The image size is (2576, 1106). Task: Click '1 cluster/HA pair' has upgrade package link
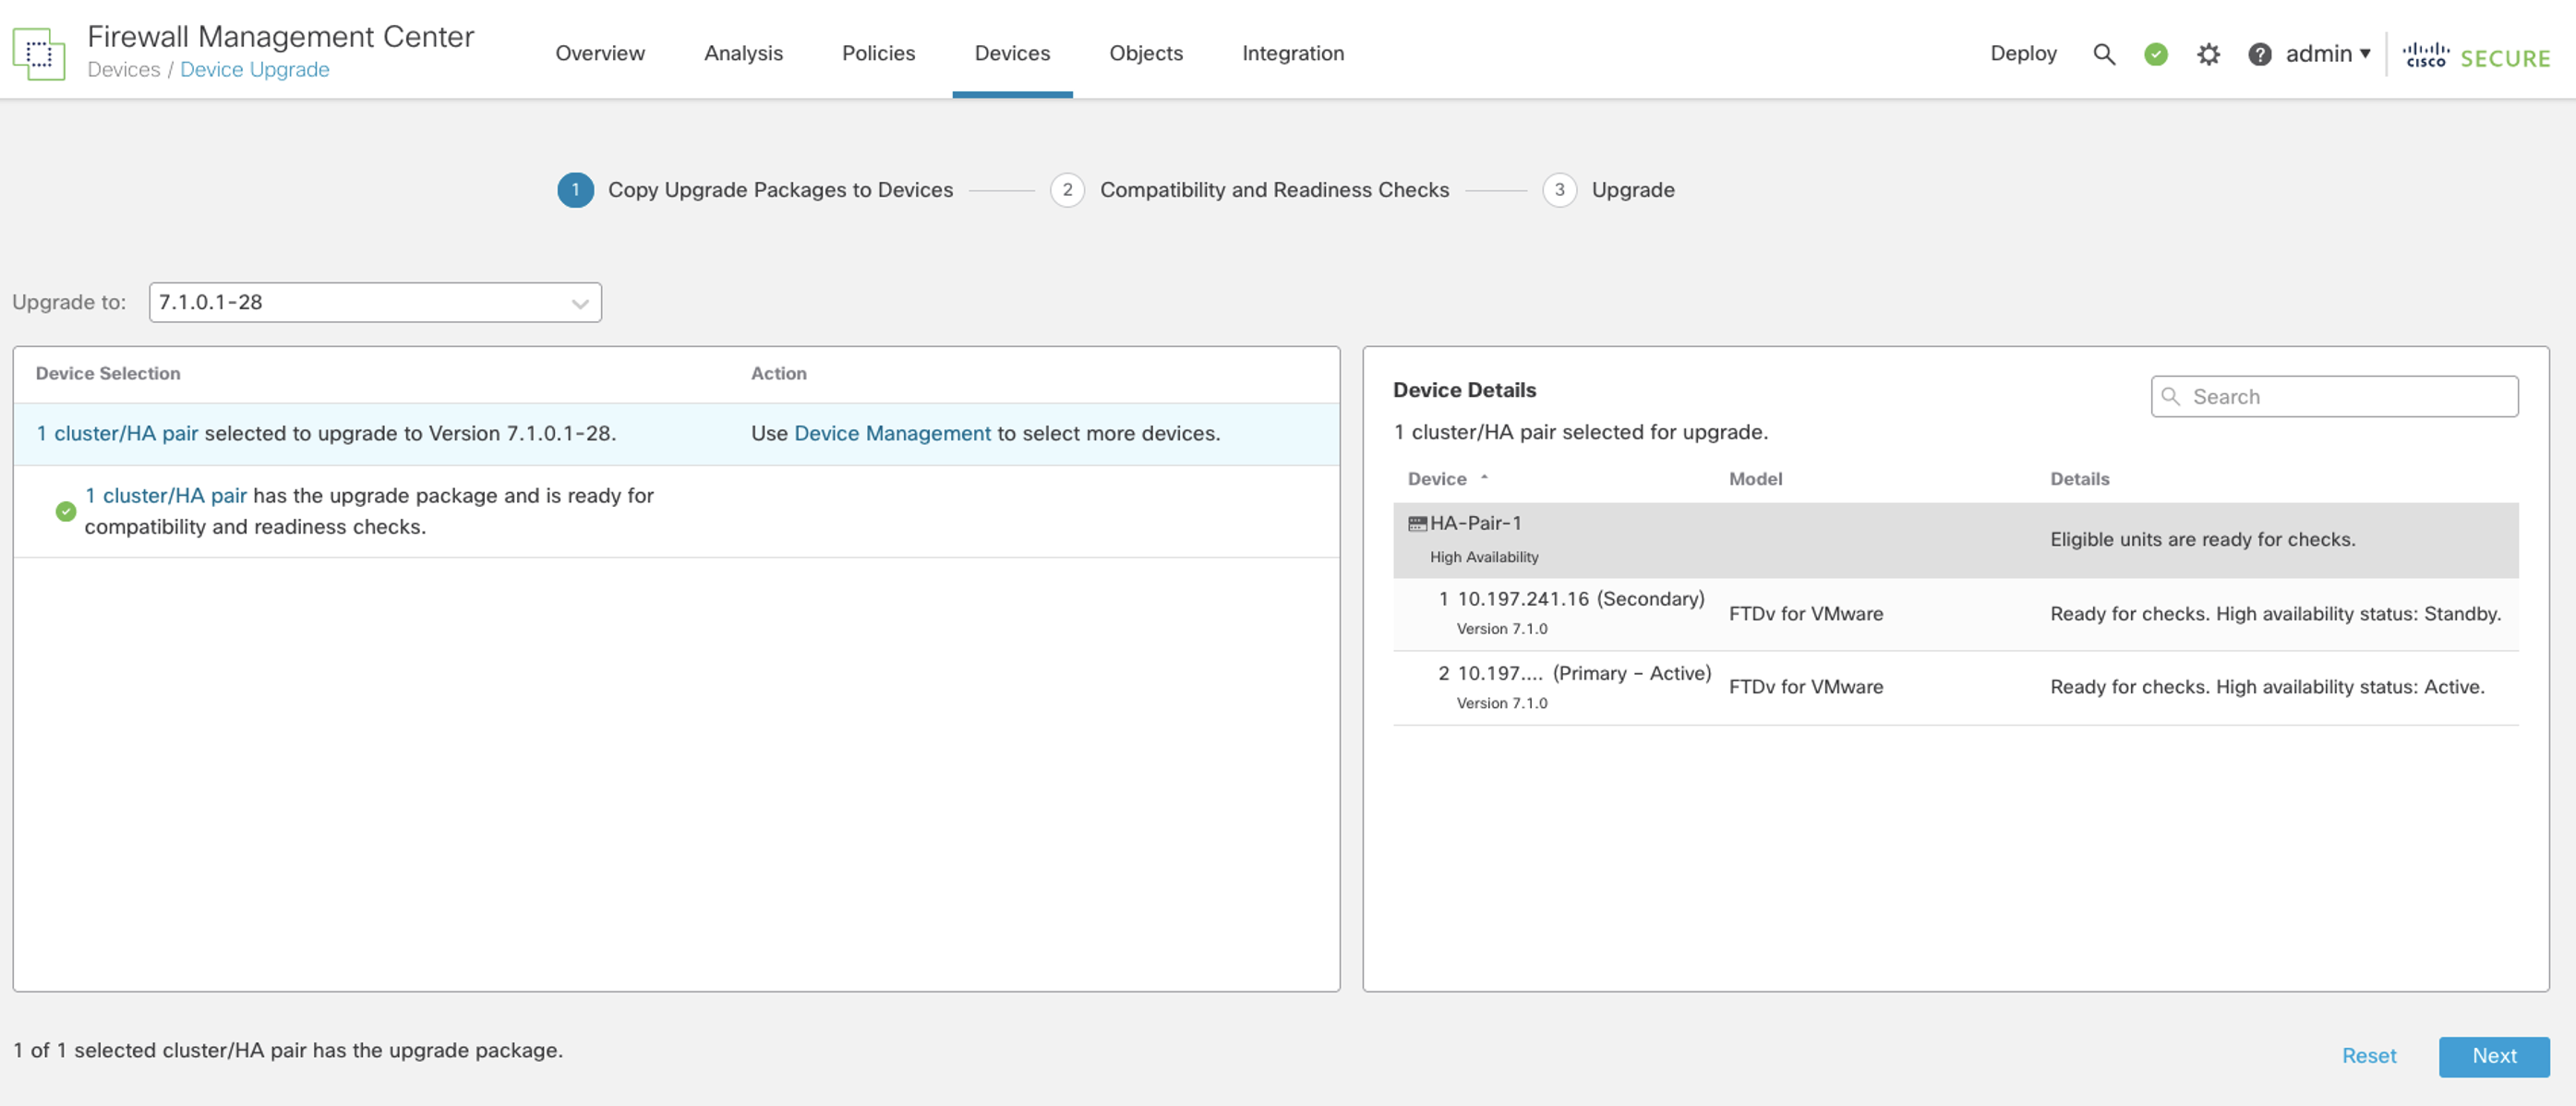166,496
